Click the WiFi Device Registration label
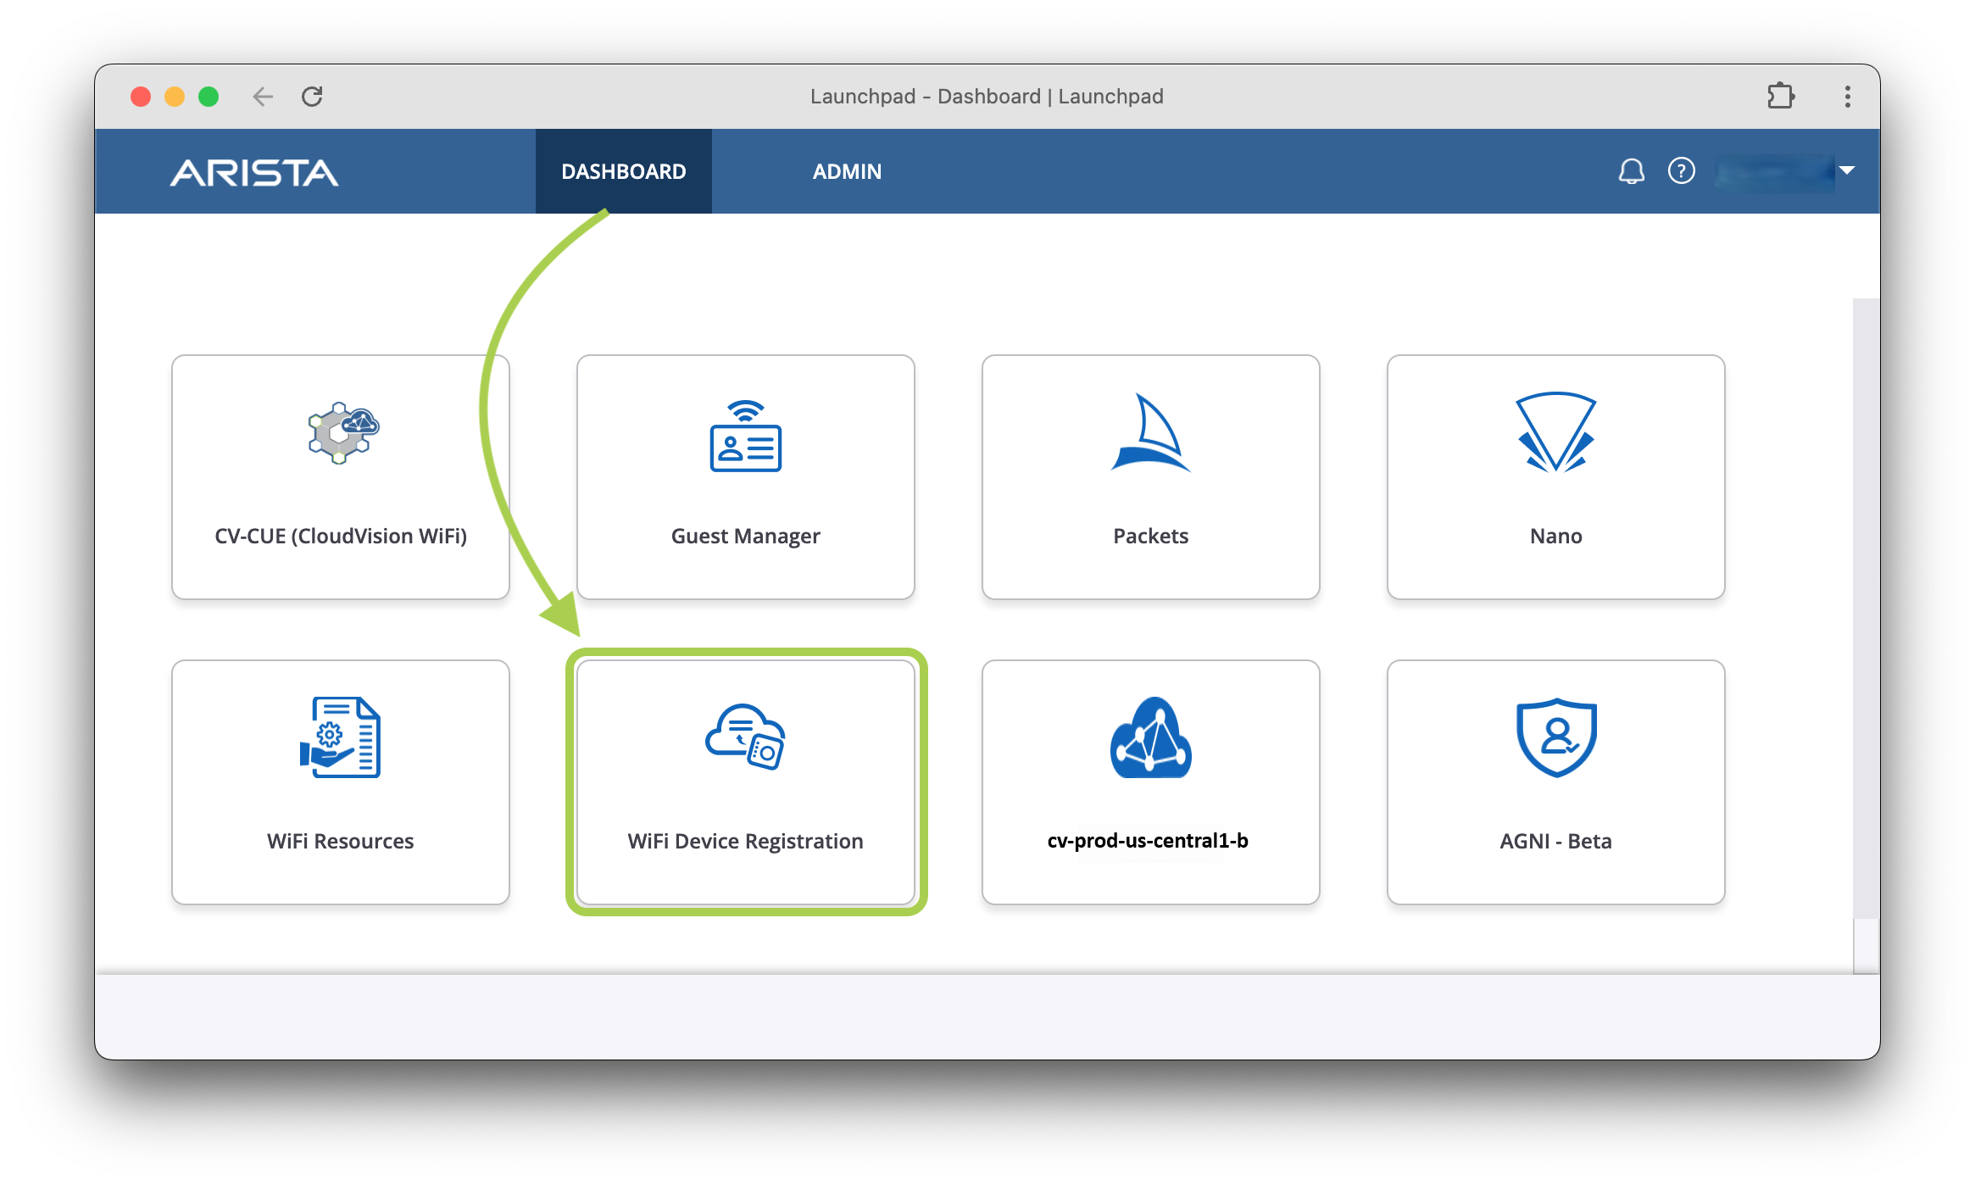 (745, 841)
